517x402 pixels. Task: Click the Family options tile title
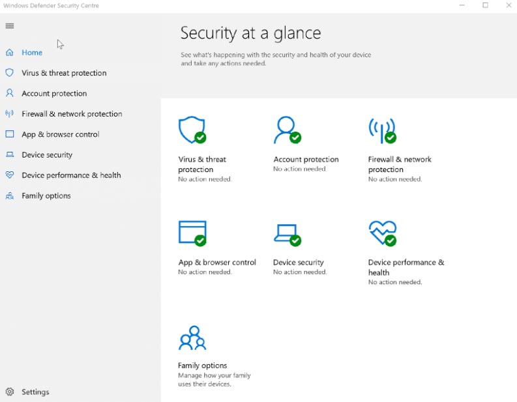coord(203,366)
